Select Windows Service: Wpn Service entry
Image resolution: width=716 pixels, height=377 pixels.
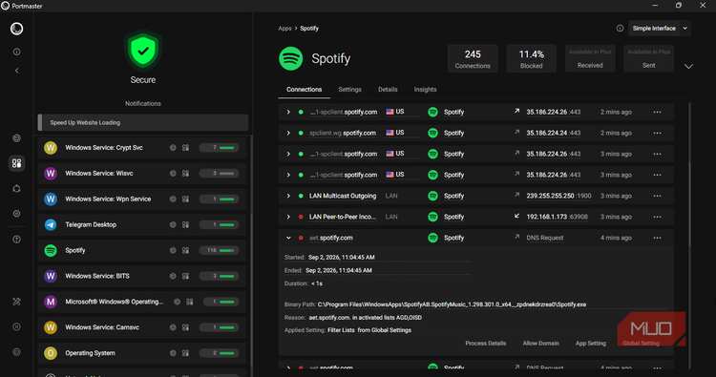(x=142, y=199)
